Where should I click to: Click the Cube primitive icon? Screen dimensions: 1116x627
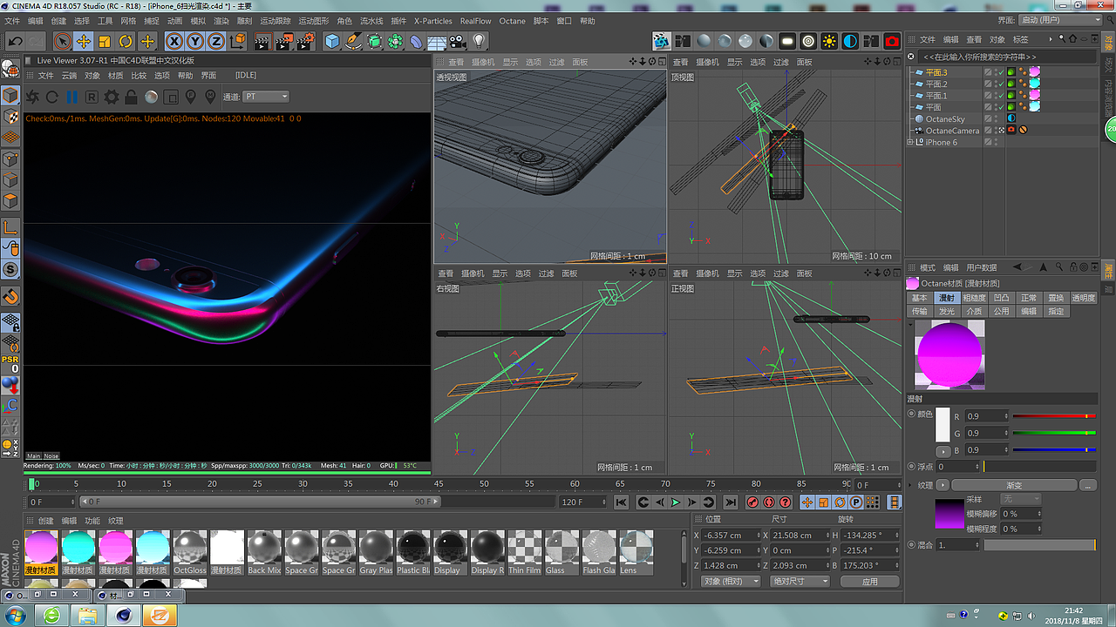click(332, 41)
